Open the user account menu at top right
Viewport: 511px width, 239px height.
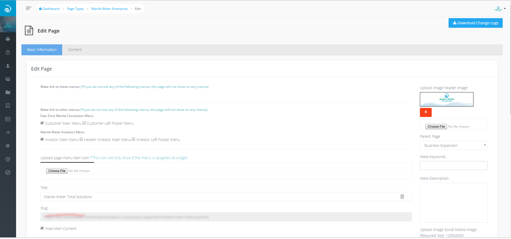(x=500, y=9)
